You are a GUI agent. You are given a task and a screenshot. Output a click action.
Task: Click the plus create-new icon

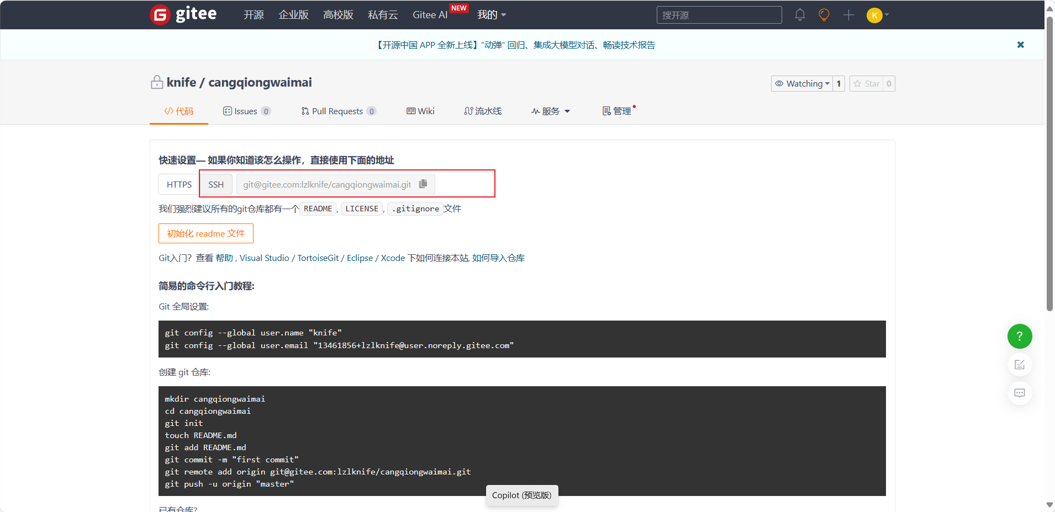[848, 15]
